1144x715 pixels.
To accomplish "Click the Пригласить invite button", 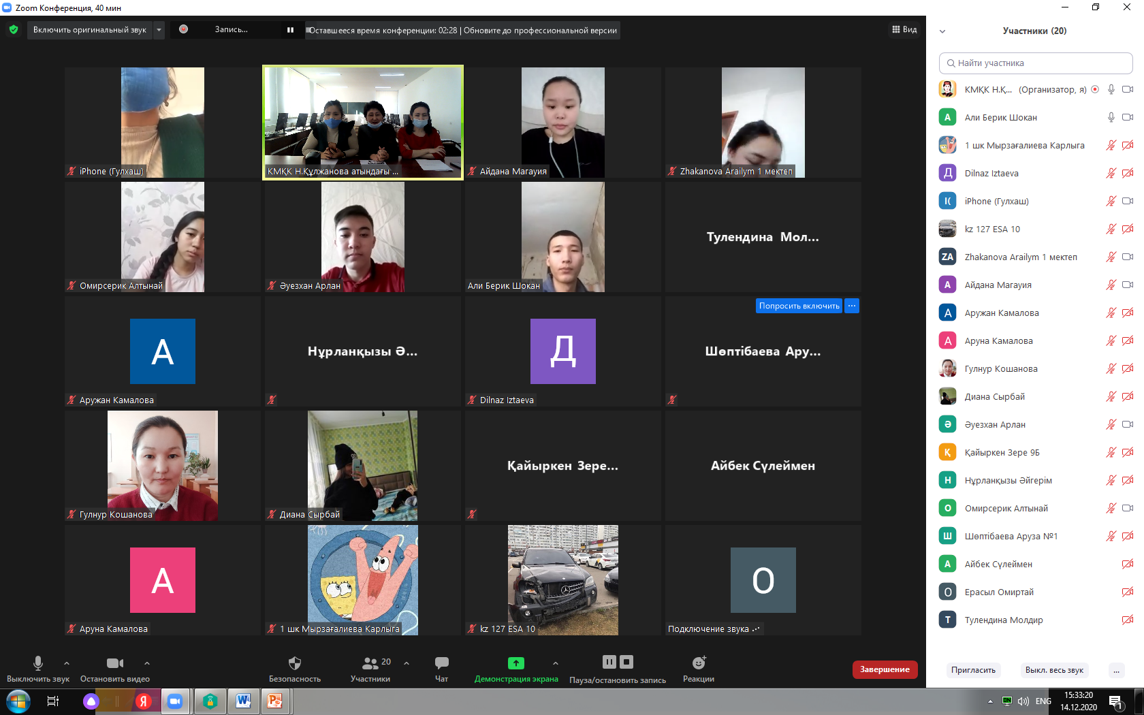I will [x=973, y=670].
